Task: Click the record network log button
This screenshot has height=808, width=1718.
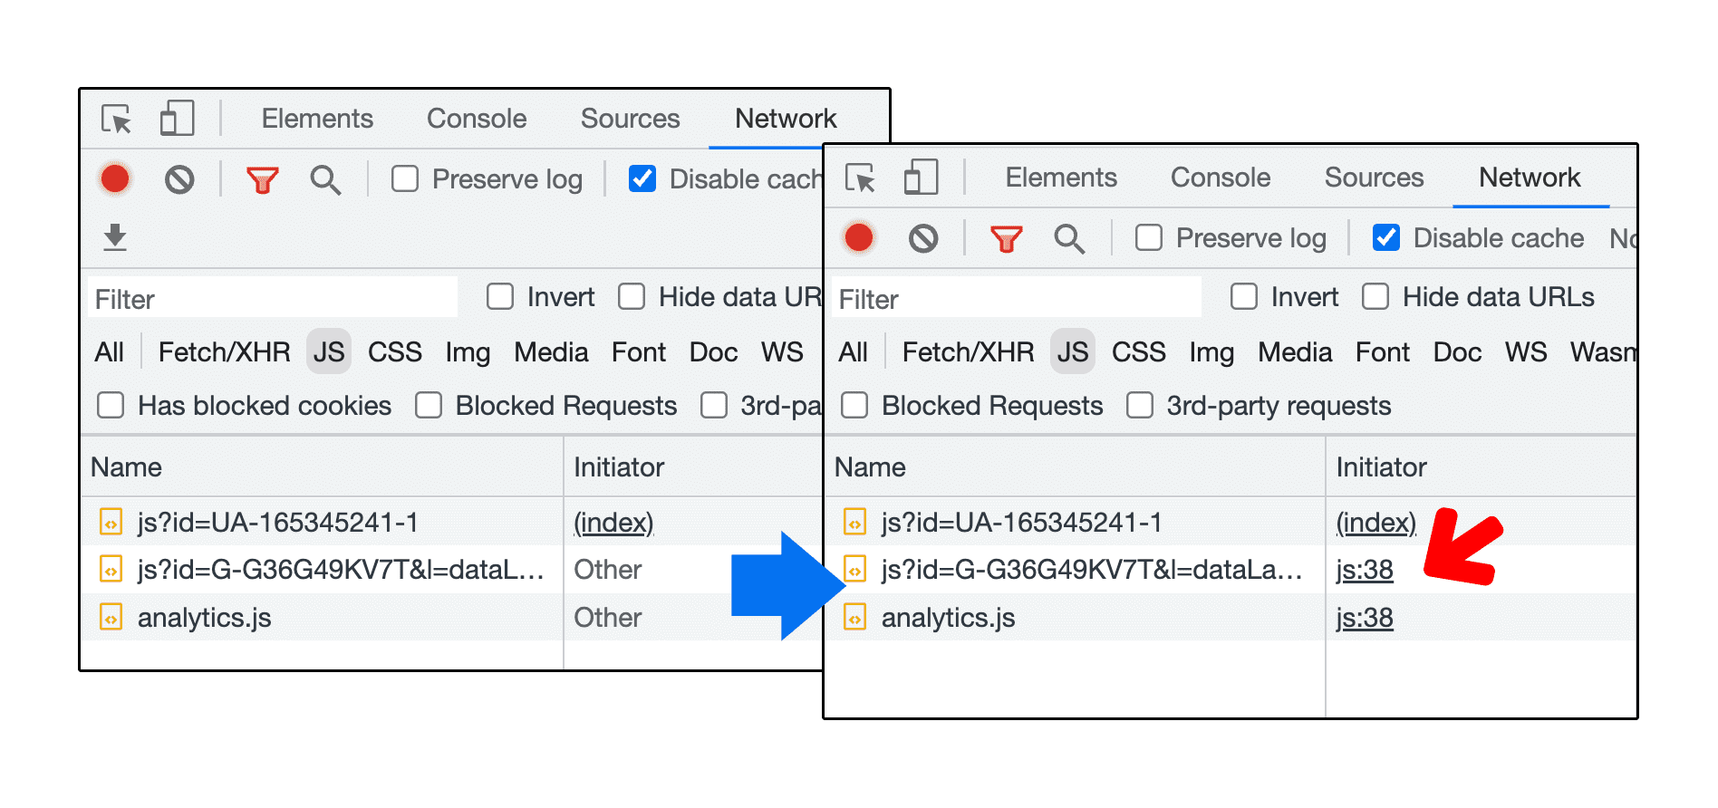Action: click(x=859, y=238)
